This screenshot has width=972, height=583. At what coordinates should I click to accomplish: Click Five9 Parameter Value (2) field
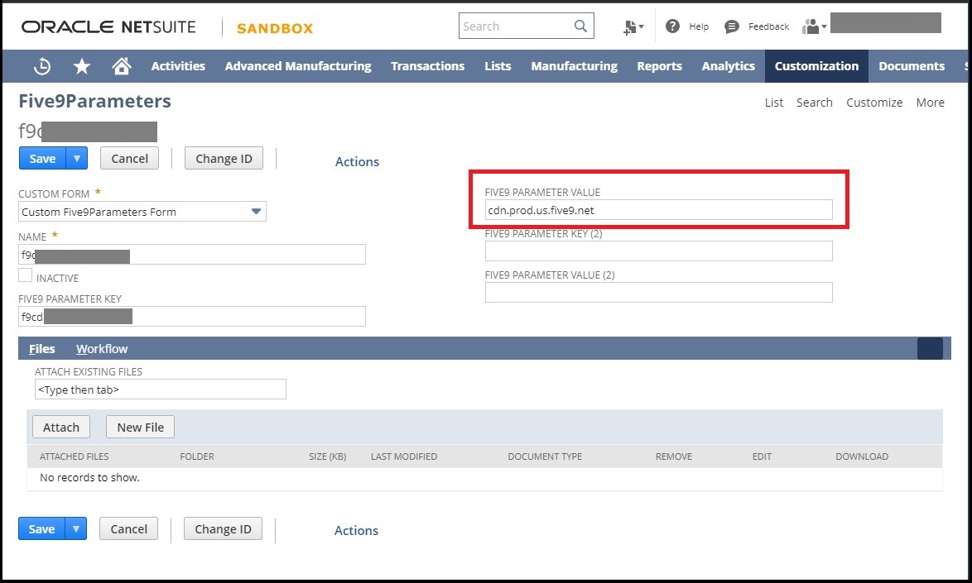[658, 292]
